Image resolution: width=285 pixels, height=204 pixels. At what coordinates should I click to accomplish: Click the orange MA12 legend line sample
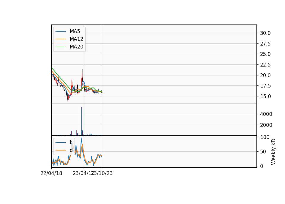click(x=61, y=39)
